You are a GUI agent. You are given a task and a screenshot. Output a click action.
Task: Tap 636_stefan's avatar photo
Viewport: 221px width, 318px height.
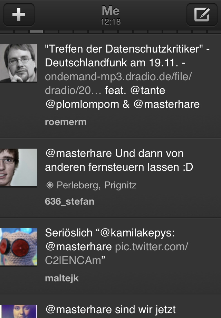[x=19, y=167]
